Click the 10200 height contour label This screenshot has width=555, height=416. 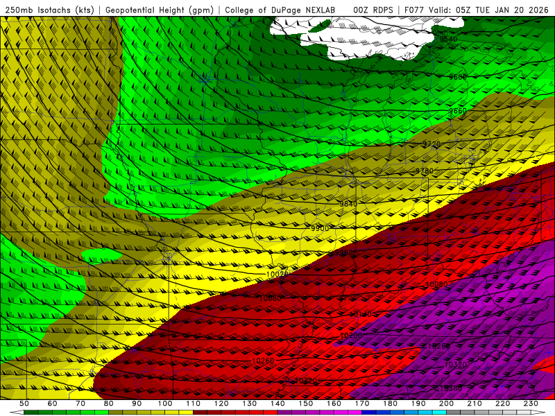click(351, 335)
